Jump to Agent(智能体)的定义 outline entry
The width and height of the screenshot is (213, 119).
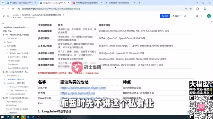[14, 101]
